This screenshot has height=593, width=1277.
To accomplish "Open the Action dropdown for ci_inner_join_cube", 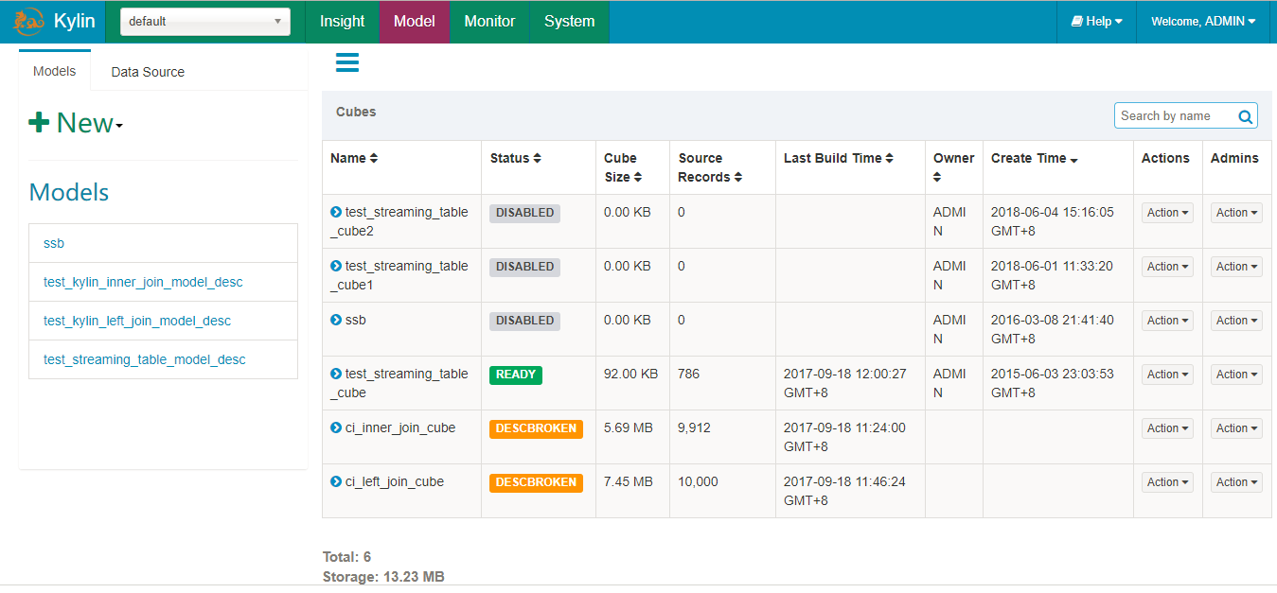I will [1166, 427].
